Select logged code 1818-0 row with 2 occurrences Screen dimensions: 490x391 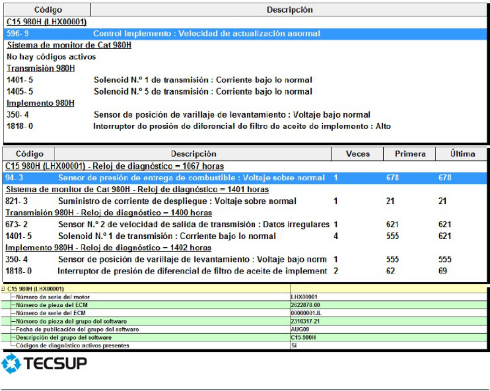tap(245, 271)
